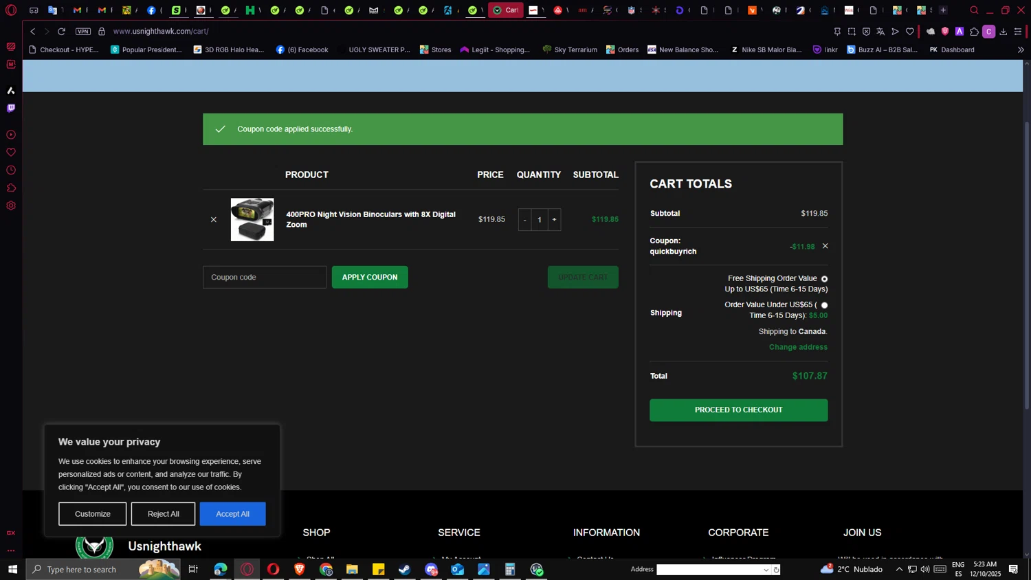Expand hidden bookmarks chevron
Screen dimensions: 1031x580
click(1021, 50)
